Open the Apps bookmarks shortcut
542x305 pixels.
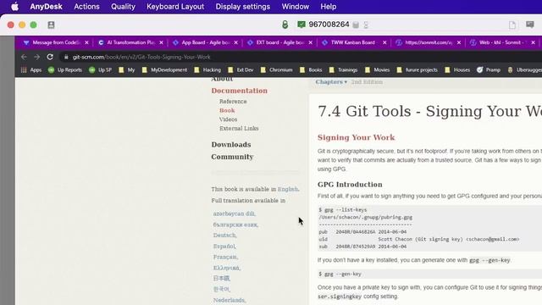[31, 69]
